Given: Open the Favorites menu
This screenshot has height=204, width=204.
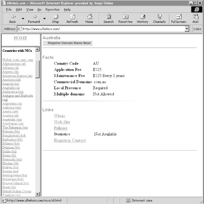Looking at the screenshot, I should click(x=53, y=9).
